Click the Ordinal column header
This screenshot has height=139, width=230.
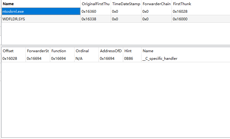[86, 51]
